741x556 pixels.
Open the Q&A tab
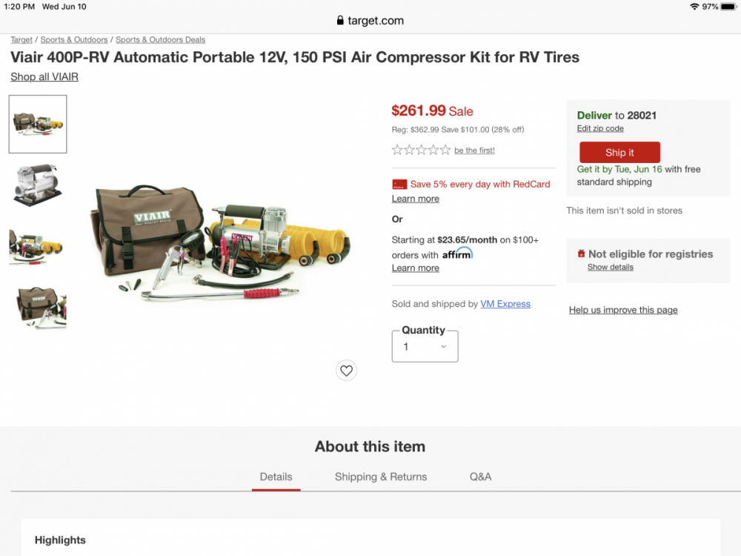pyautogui.click(x=480, y=477)
